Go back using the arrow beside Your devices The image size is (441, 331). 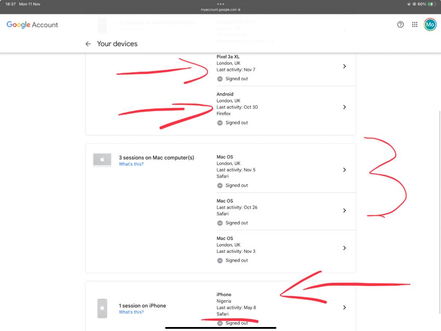[88, 44]
